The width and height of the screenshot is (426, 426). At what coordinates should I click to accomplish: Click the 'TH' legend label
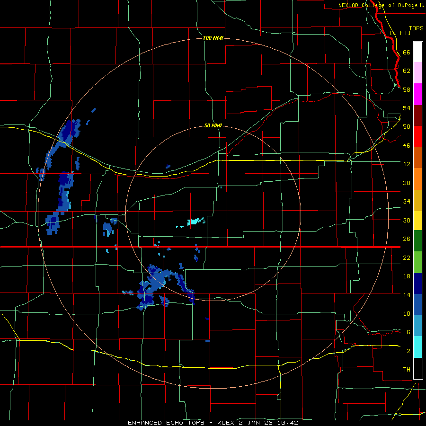click(407, 370)
